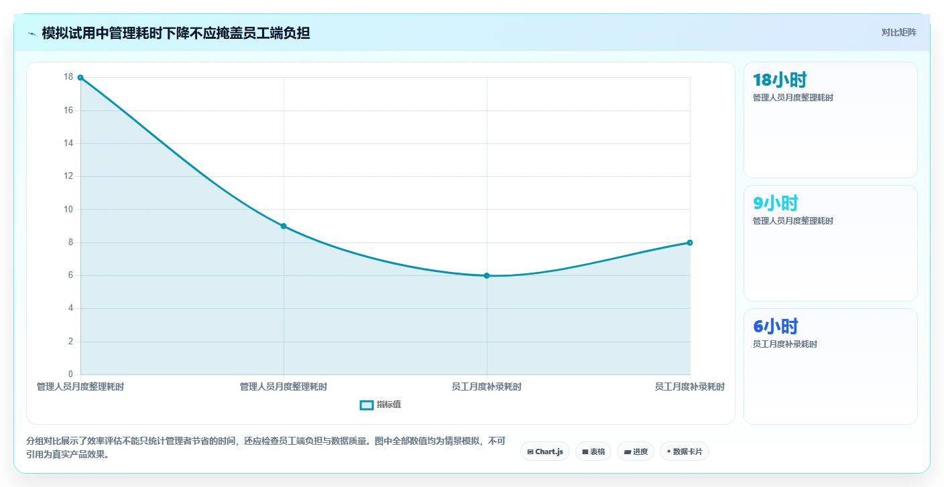Click the y-axis tick label 12
Viewport: 944px width, 487px height.
pos(68,176)
